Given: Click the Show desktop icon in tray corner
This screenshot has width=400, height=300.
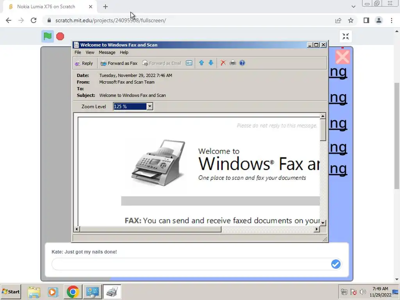Looking at the screenshot, I should tap(396, 292).
